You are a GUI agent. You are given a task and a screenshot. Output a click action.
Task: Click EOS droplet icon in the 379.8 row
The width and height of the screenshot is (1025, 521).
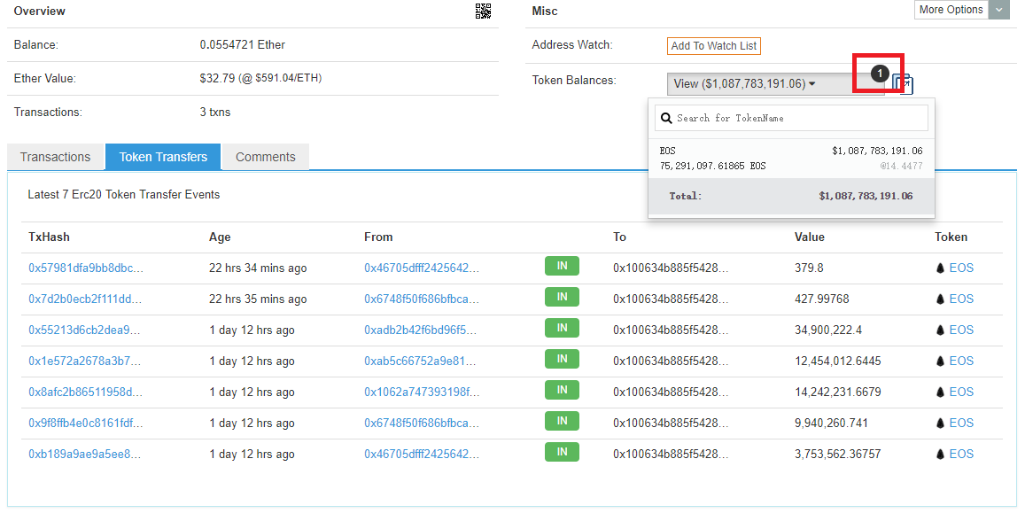941,268
